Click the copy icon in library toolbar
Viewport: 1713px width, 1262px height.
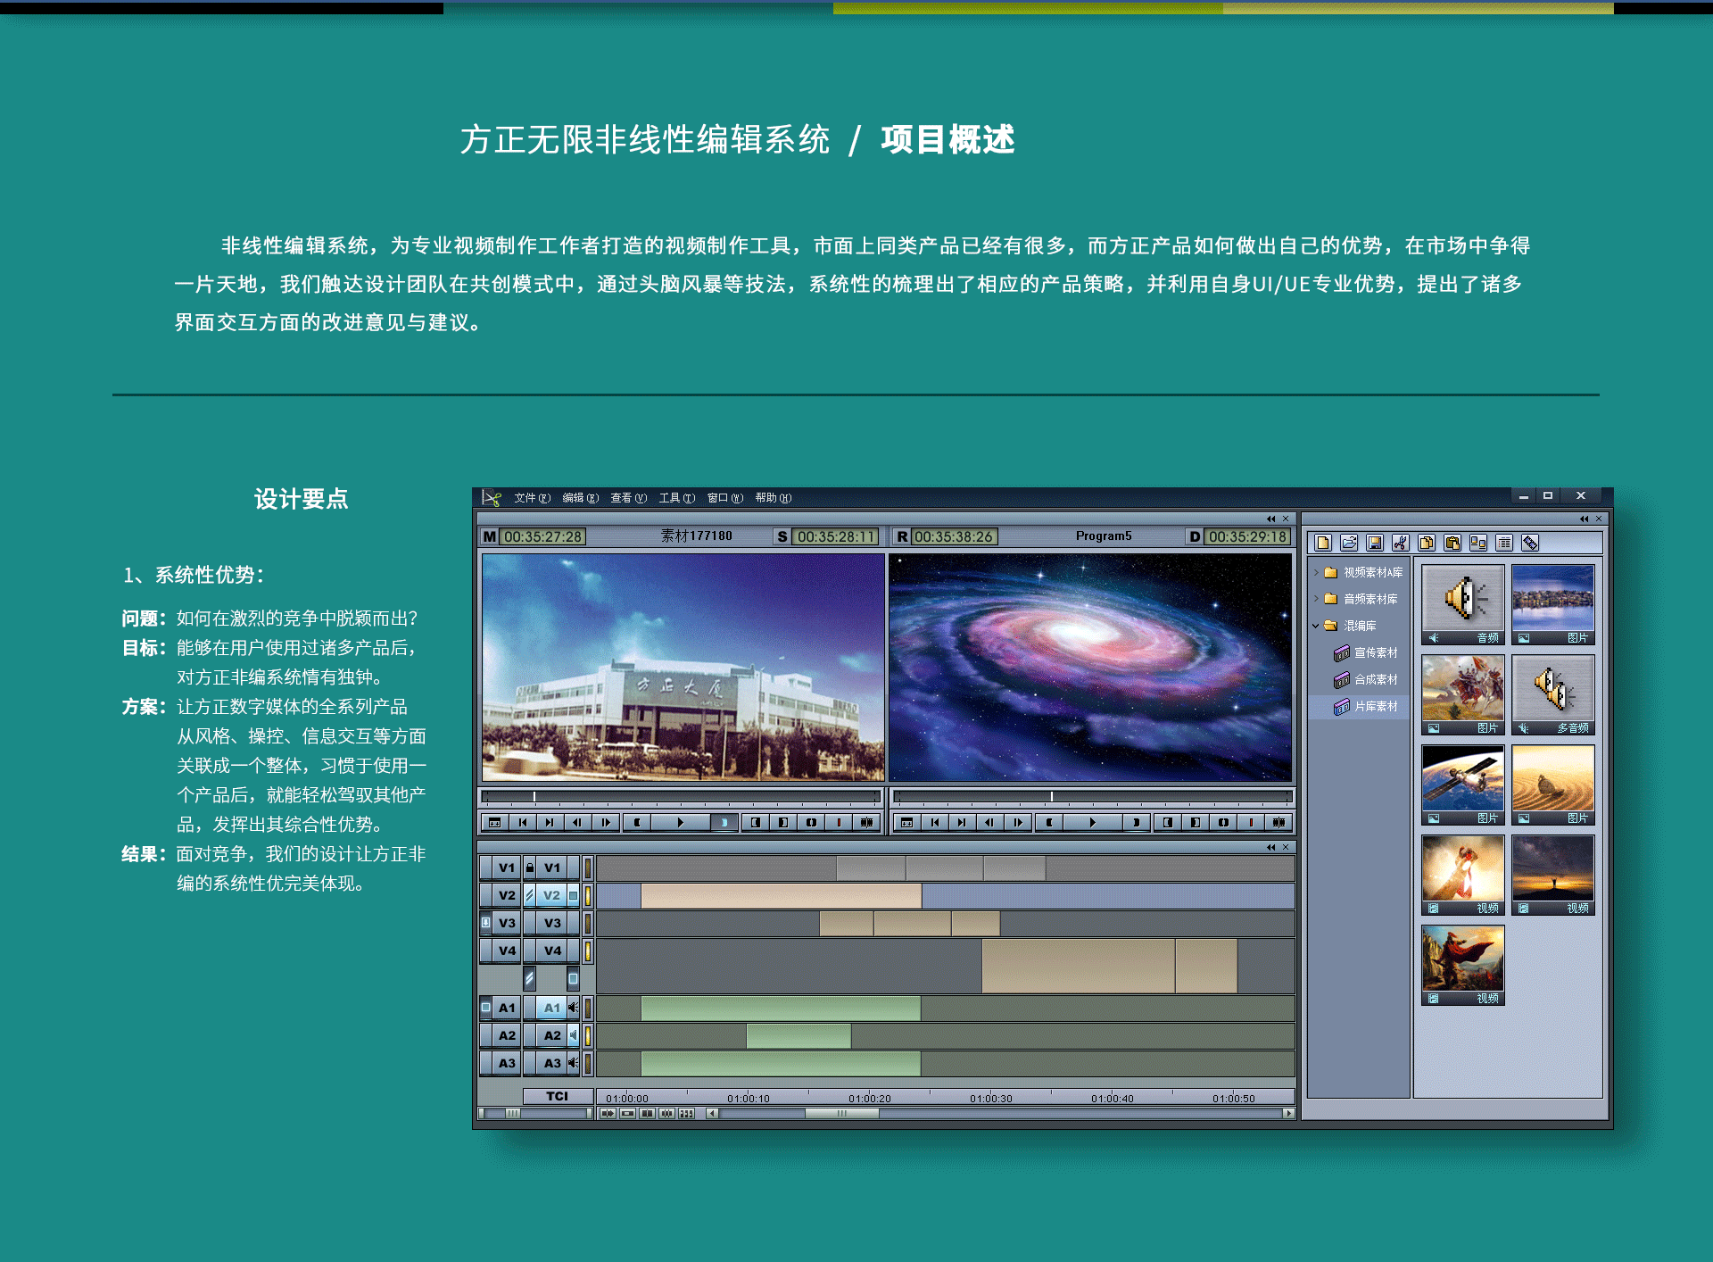[x=1427, y=543]
